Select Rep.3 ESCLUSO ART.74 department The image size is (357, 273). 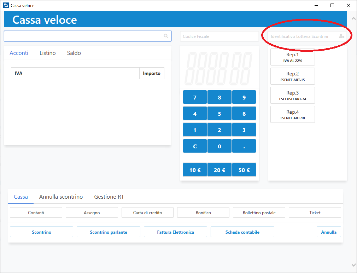[x=292, y=96]
